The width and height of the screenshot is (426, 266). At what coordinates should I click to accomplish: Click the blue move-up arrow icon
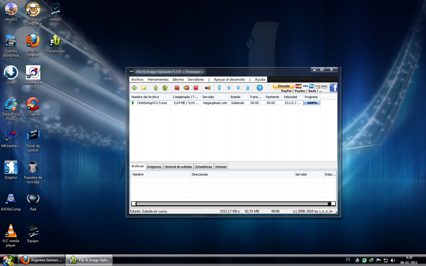pyautogui.click(x=229, y=88)
